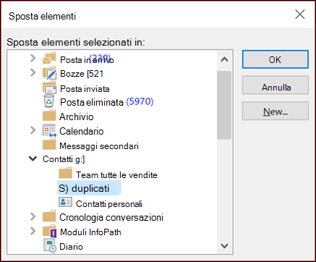Collapse the Contatti group
The height and width of the screenshot is (262, 316).
click(33, 159)
